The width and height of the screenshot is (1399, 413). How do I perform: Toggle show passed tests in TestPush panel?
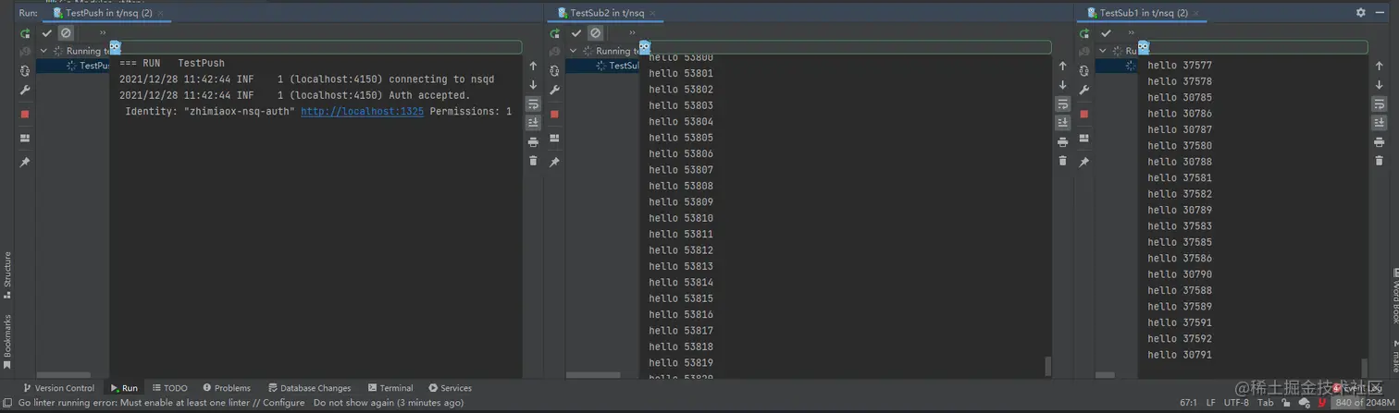point(47,33)
